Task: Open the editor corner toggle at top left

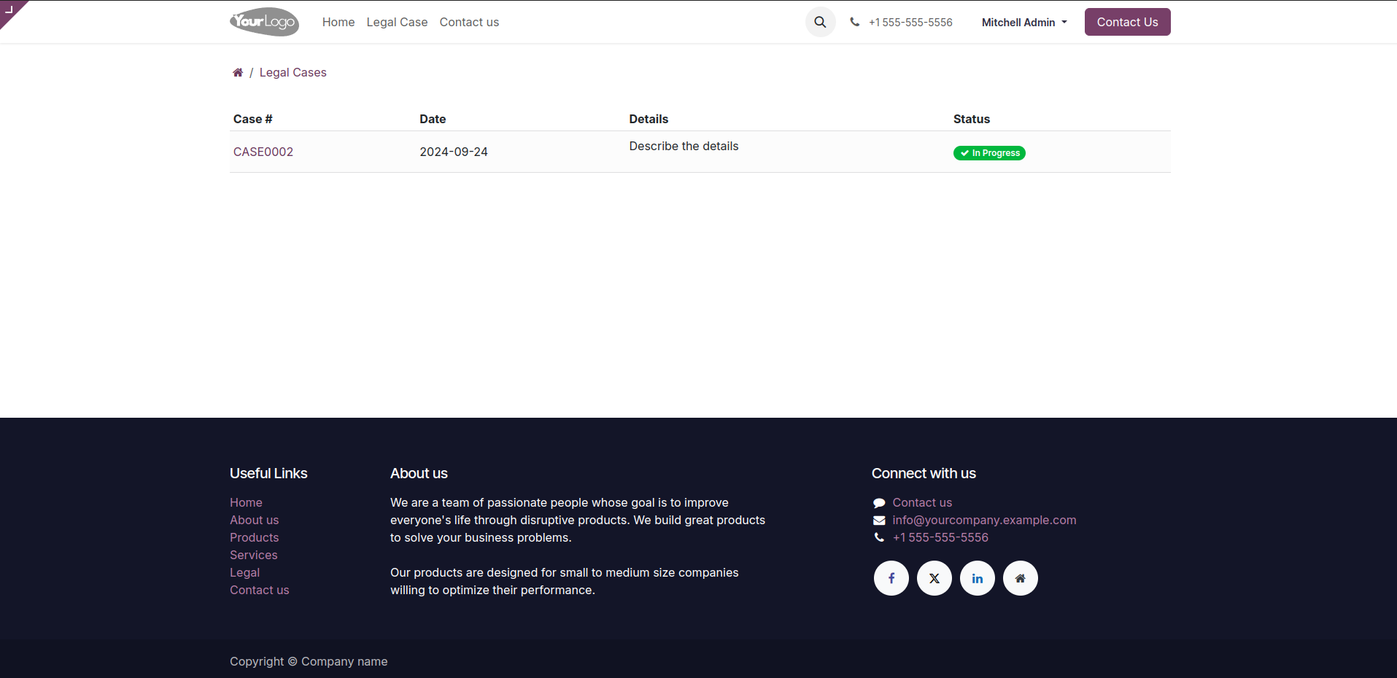Action: [x=10, y=10]
